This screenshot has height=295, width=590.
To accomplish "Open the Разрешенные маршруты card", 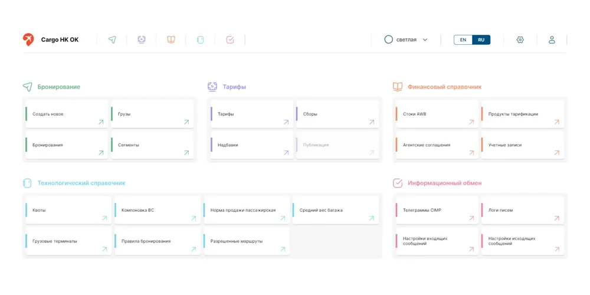I will [x=245, y=241].
